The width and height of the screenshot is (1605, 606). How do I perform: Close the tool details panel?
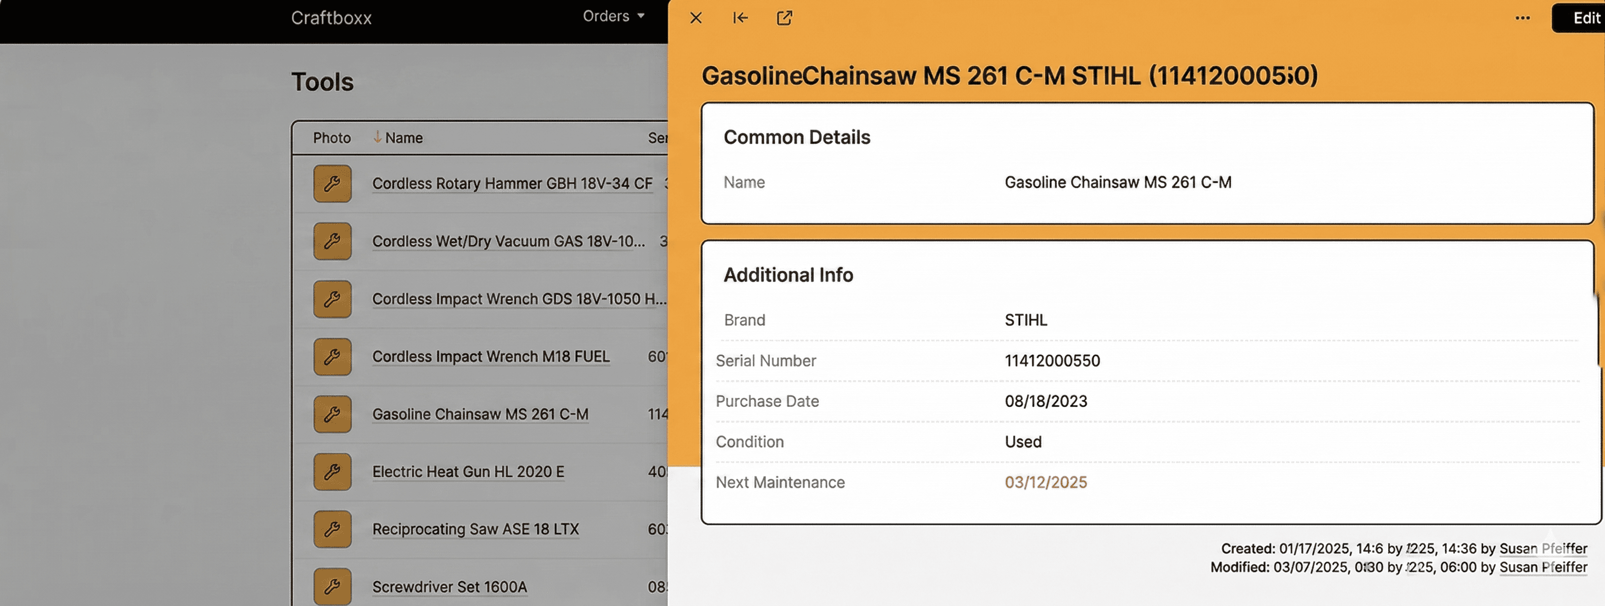696,18
